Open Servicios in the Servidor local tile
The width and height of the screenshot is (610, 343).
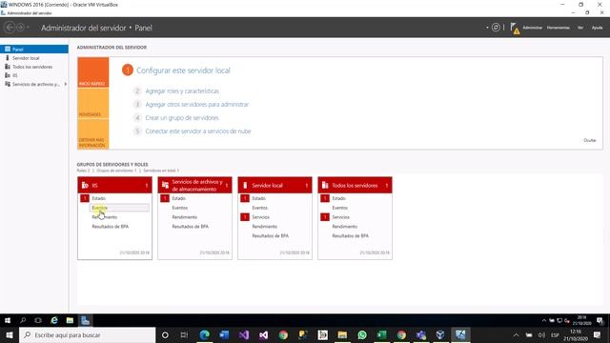click(x=260, y=217)
